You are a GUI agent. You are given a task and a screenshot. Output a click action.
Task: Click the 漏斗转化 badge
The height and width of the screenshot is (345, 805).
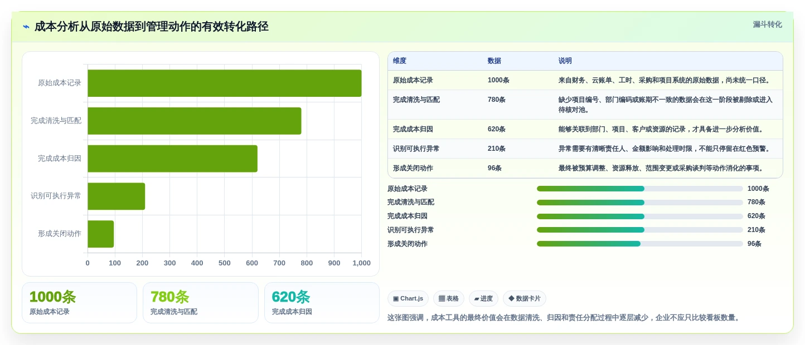coord(767,24)
